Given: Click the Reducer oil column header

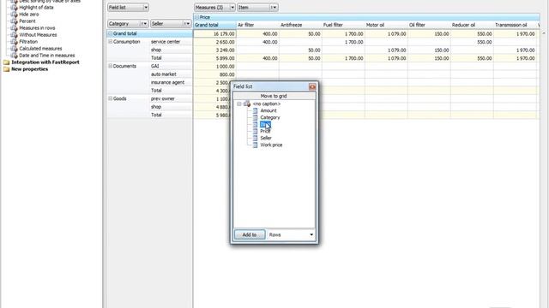Looking at the screenshot, I should click(x=472, y=25).
